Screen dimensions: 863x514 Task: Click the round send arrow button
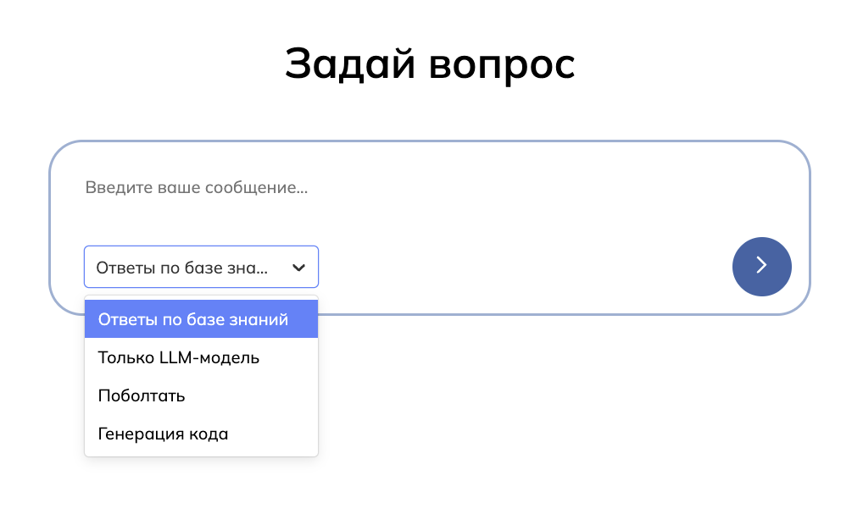(x=761, y=266)
